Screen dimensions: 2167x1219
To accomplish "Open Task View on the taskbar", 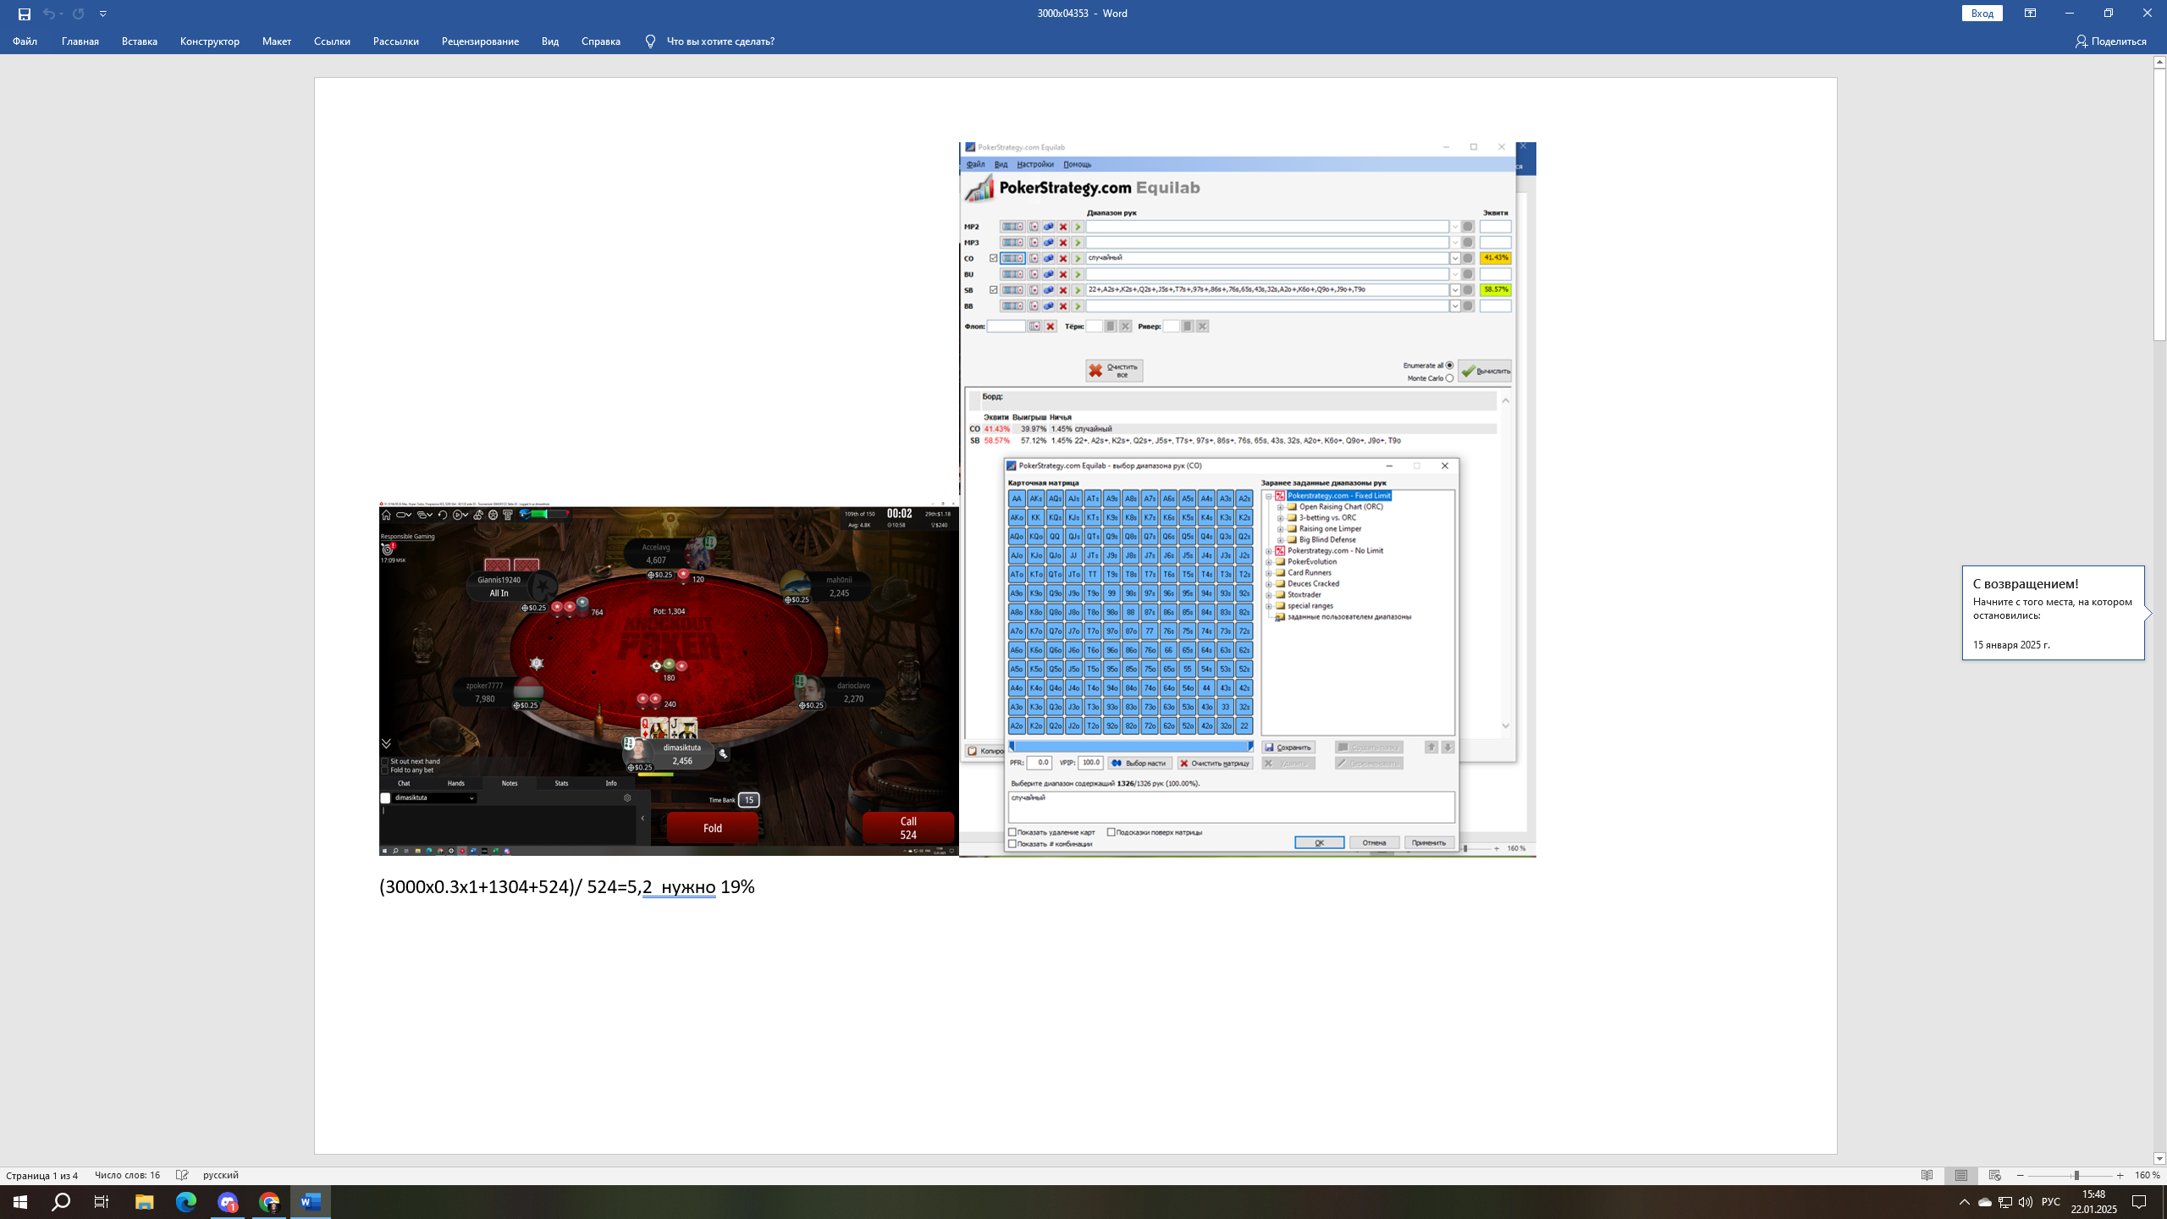I will tap(102, 1202).
